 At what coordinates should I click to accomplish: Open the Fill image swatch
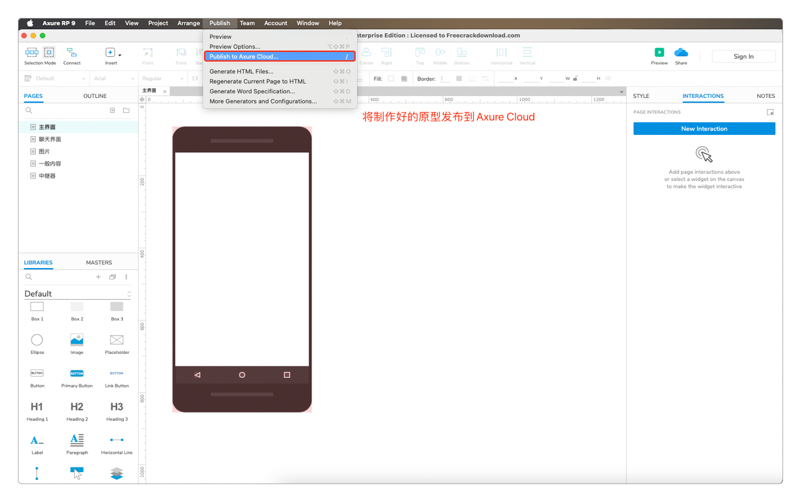[404, 78]
